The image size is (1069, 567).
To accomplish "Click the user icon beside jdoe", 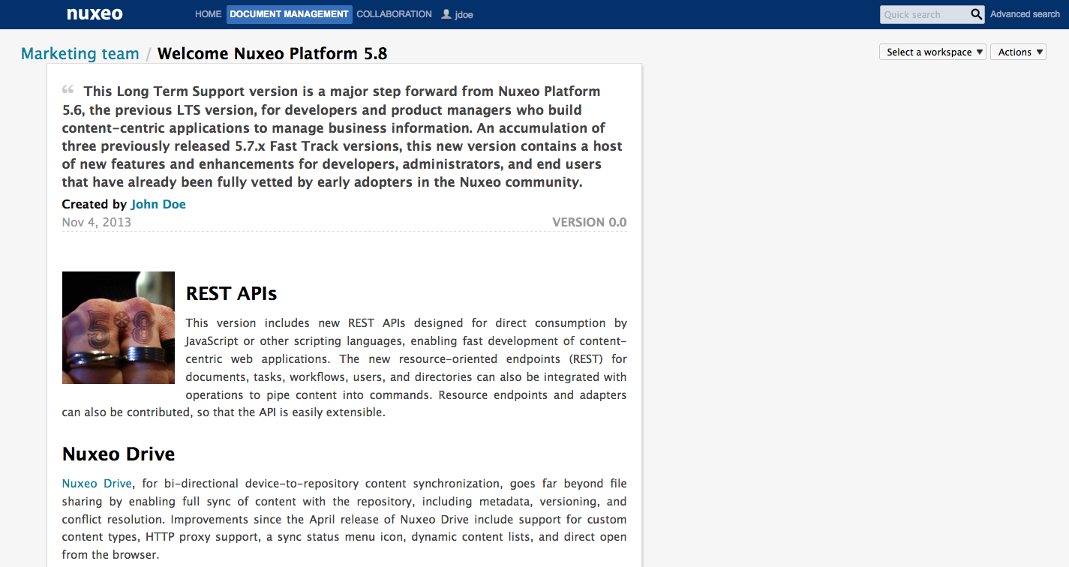I will (446, 14).
